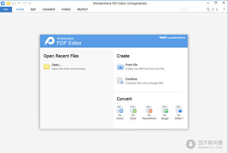Viewport: 228px width, 153px height.
Task: Click inside the Find search field
Action: coord(193,9)
